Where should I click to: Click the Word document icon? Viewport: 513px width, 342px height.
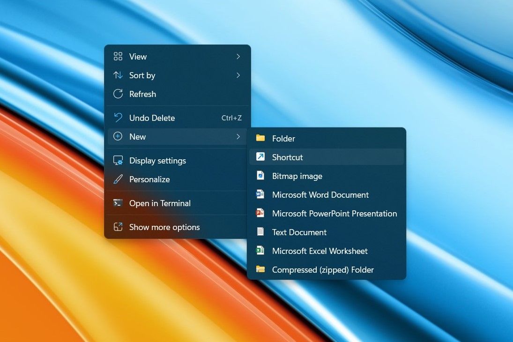tap(260, 194)
